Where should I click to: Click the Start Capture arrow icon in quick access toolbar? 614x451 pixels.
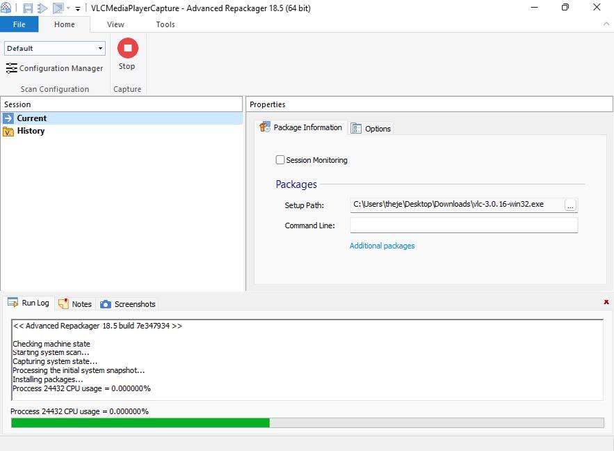click(x=42, y=8)
